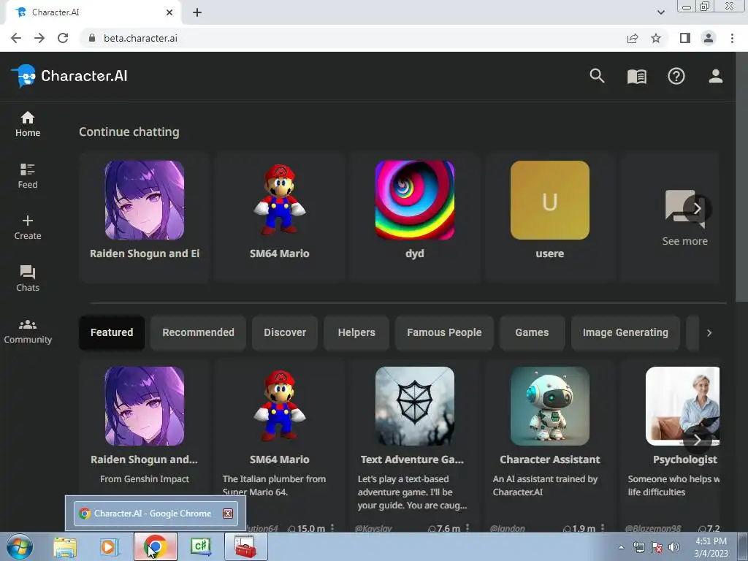The image size is (748, 561).
Task: Open a new browser tab
Action: click(197, 12)
